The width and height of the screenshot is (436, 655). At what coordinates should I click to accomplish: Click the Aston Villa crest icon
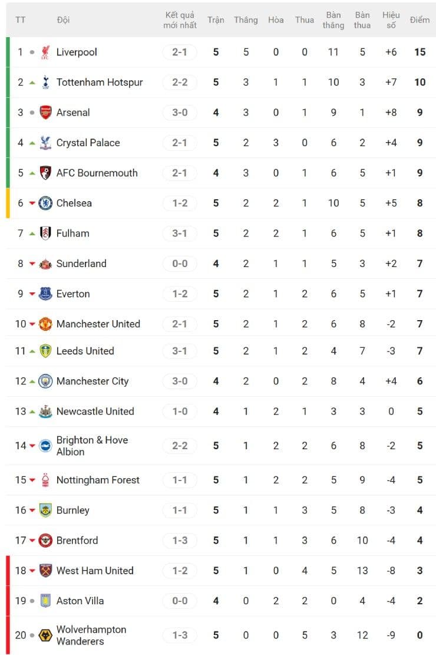coord(45,601)
